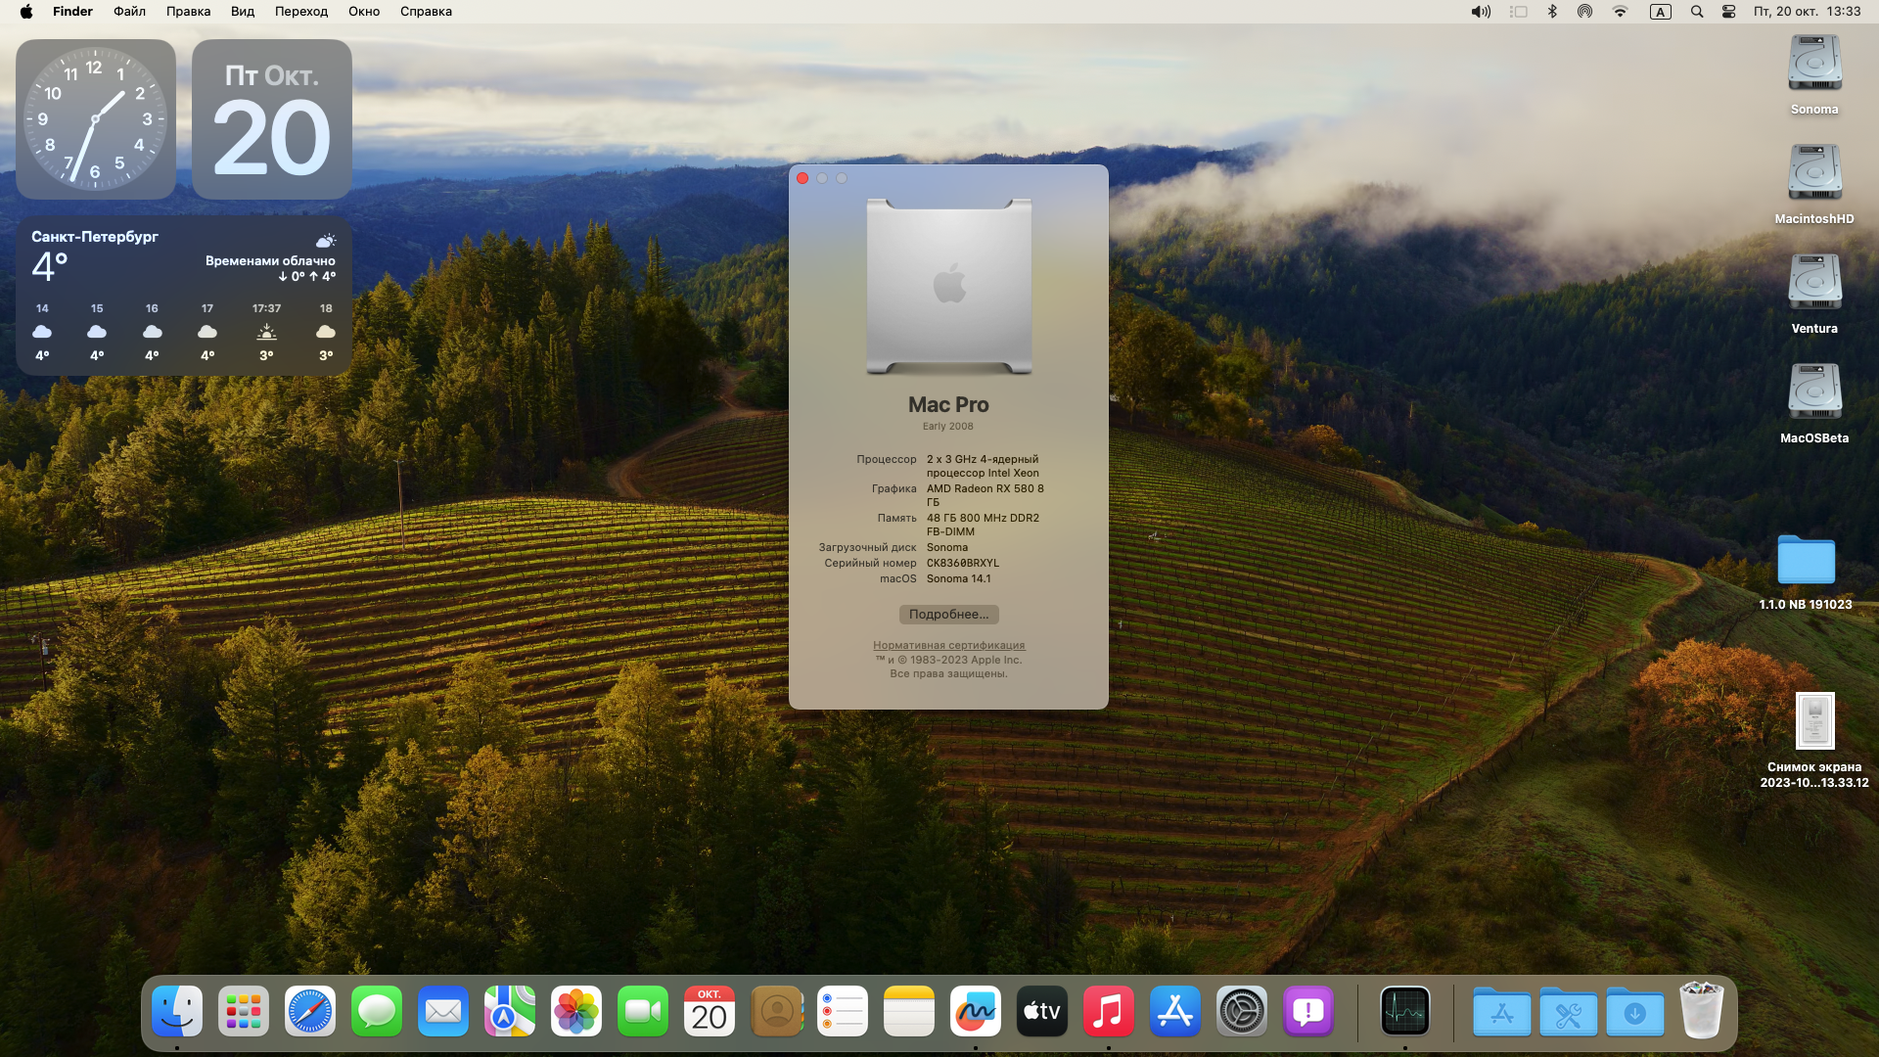The image size is (1879, 1057).
Task: Open the Launchpad icon
Action: (x=244, y=1012)
